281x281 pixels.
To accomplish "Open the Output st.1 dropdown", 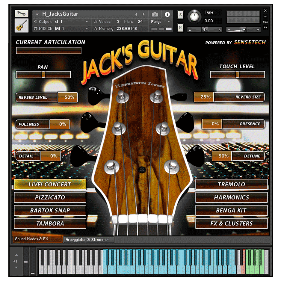I will point(61,22).
